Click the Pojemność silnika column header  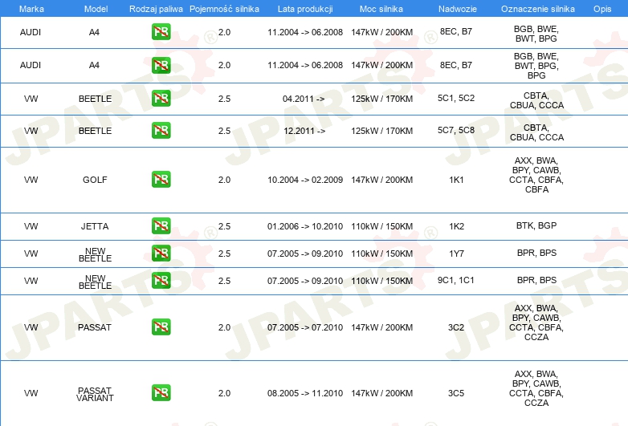click(x=224, y=9)
